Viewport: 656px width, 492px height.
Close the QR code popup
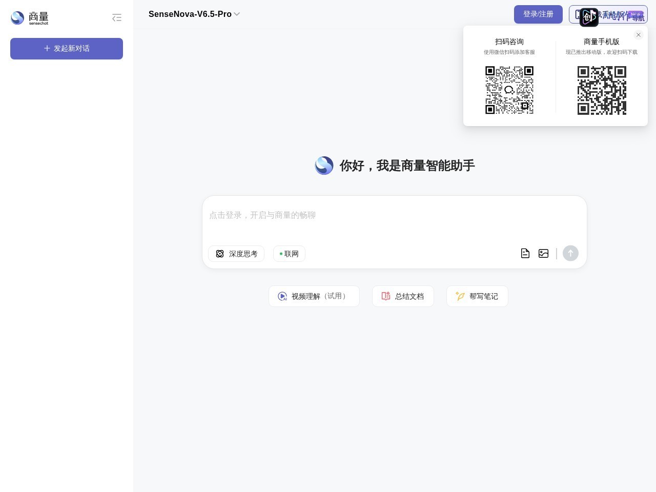click(x=638, y=35)
